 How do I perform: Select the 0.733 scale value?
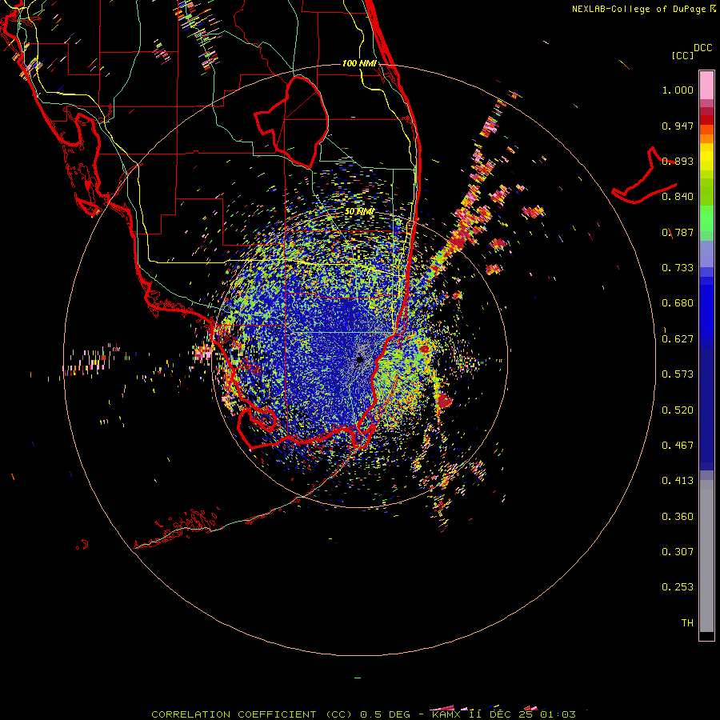coord(678,268)
